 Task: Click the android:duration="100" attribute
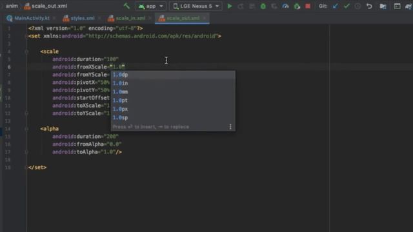[85, 59]
